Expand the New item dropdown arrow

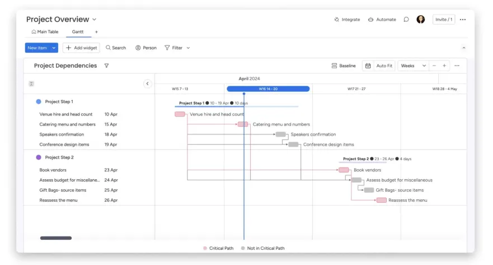click(x=54, y=48)
